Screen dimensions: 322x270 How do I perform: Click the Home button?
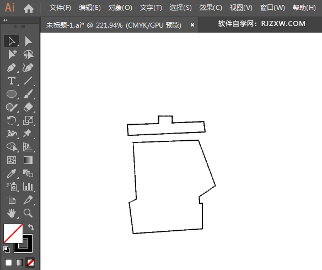(x=29, y=8)
